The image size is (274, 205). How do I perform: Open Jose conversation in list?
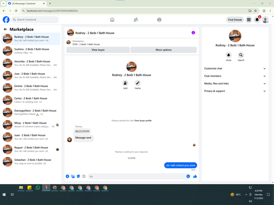(31, 75)
